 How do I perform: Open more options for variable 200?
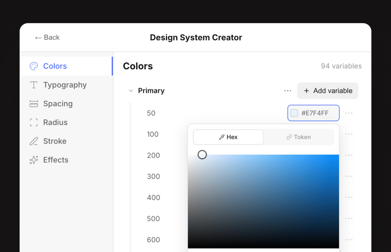pos(349,155)
